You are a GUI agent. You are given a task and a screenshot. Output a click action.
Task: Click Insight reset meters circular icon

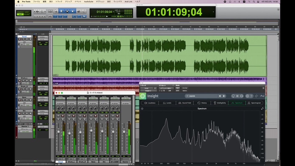point(233,96)
